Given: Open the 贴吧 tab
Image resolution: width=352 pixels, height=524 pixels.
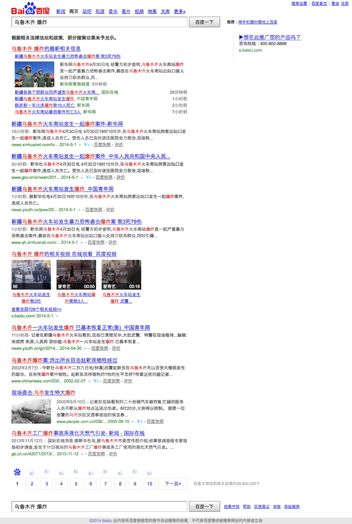Looking at the screenshot, I should coord(87,11).
